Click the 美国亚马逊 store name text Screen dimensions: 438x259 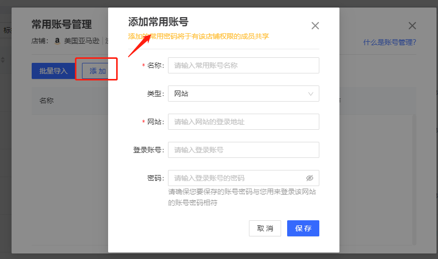(81, 41)
